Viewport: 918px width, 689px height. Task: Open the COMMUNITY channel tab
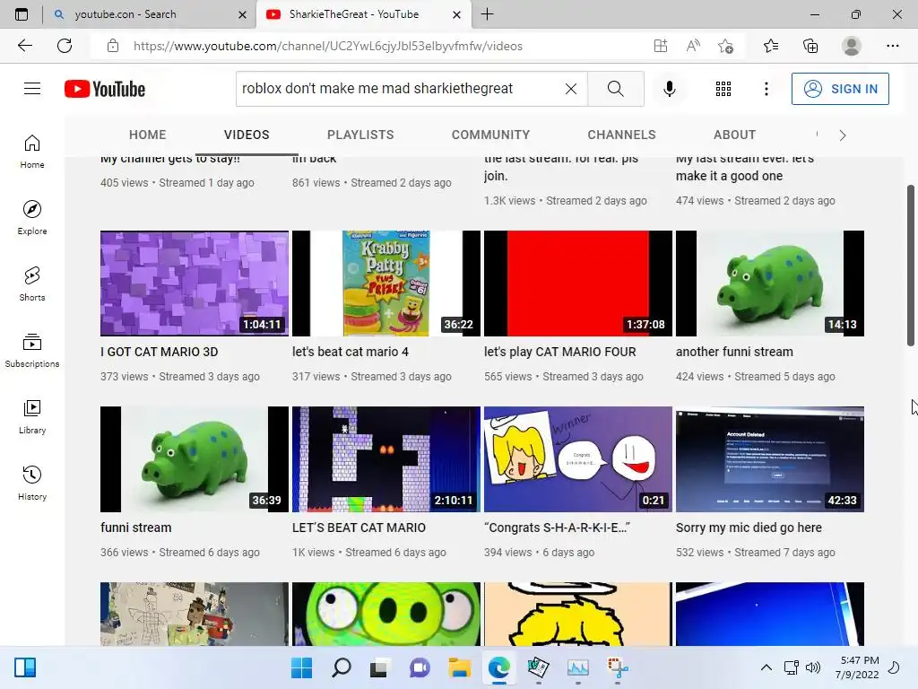[490, 135]
